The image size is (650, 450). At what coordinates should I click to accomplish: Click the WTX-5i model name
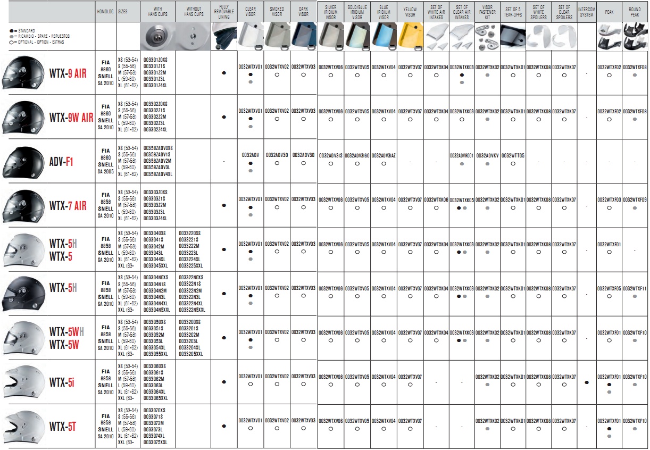click(x=61, y=382)
